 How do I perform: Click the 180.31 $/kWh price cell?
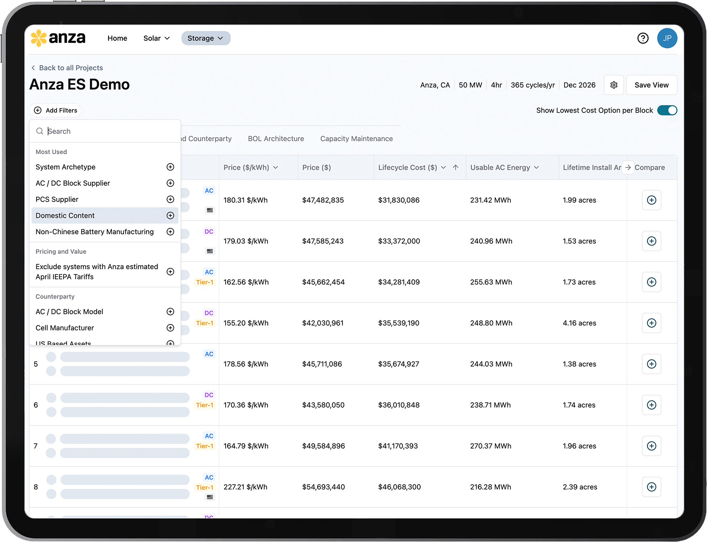245,200
